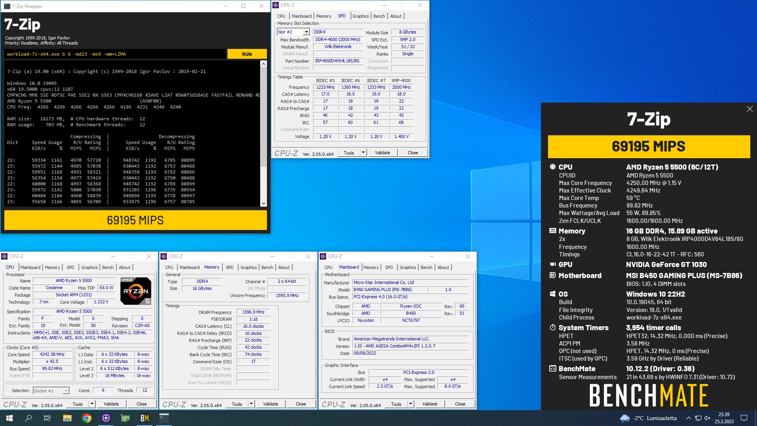The height and width of the screenshot is (426, 757).
Task: Click the Memory icon in BenchMate panel
Action: point(553,231)
